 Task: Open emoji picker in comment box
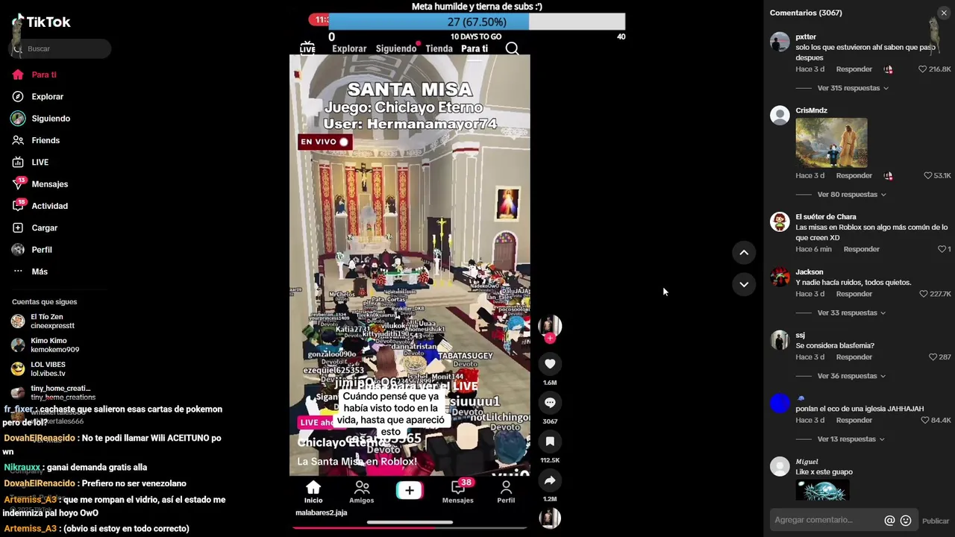coord(906,521)
